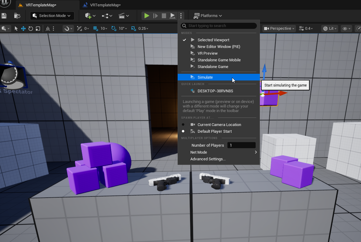Toggle scale snapping icon
The image size is (361, 242).
tap(134, 29)
